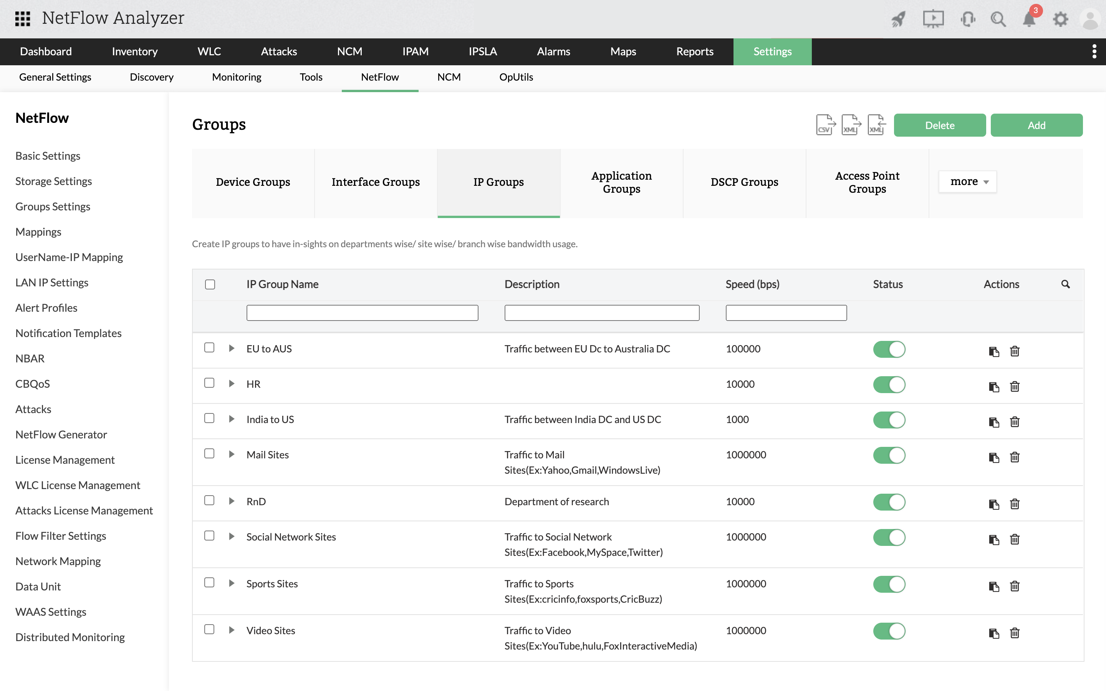The height and width of the screenshot is (691, 1106).
Task: Click the XML export icon
Action: pos(851,125)
